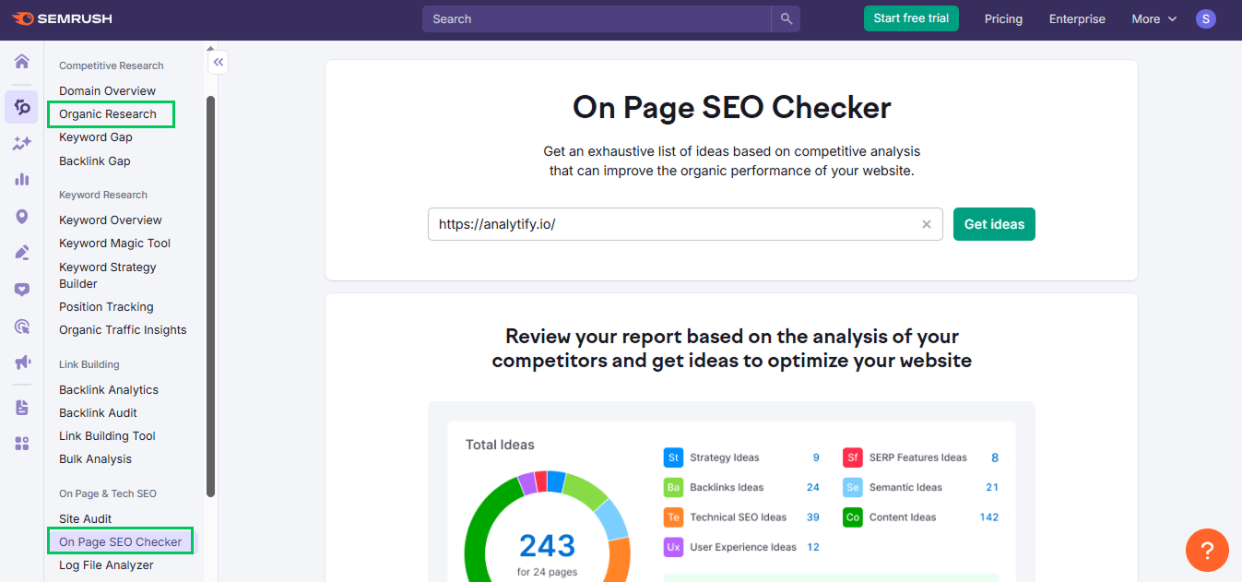The image size is (1242, 582).
Task: Click the bar chart Traffic & Market icon
Action: (21, 179)
